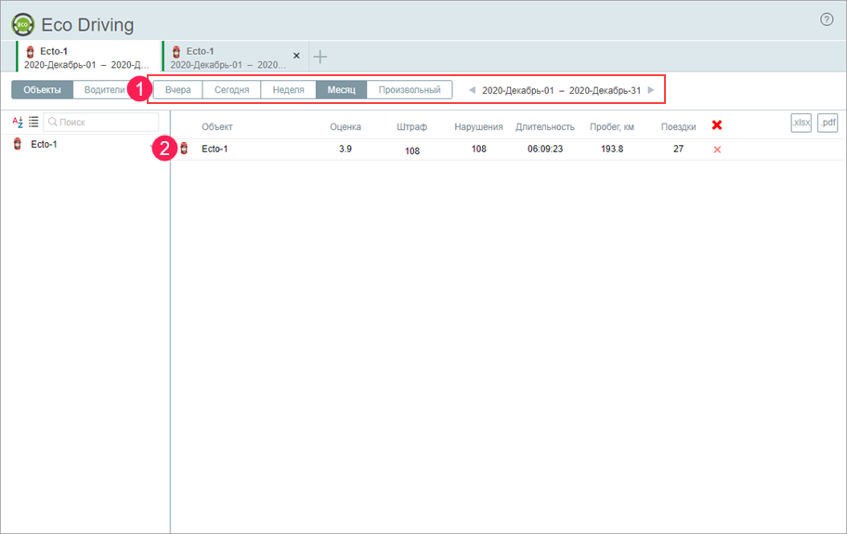Click the mileage value 193.8
The width and height of the screenshot is (847, 534).
tap(612, 149)
